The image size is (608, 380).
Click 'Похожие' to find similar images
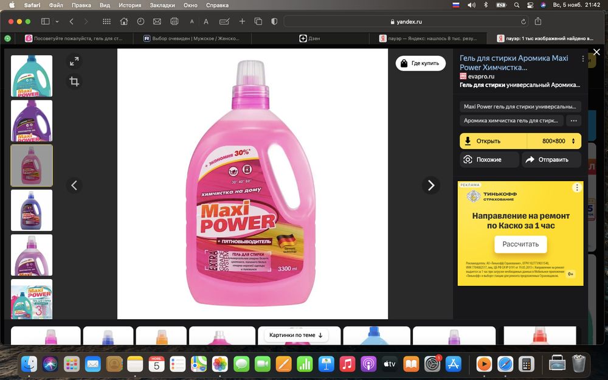[x=489, y=159]
